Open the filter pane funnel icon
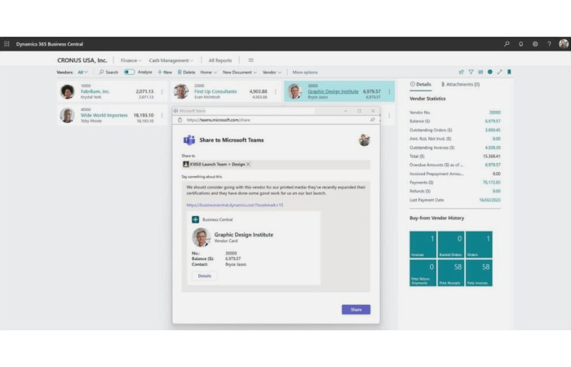571x367 pixels. tap(471, 72)
